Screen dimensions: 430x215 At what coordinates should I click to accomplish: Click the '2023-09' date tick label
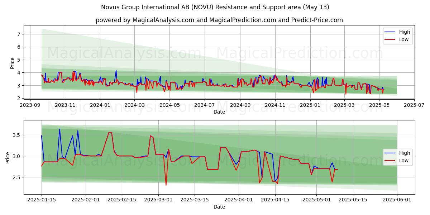30,105
